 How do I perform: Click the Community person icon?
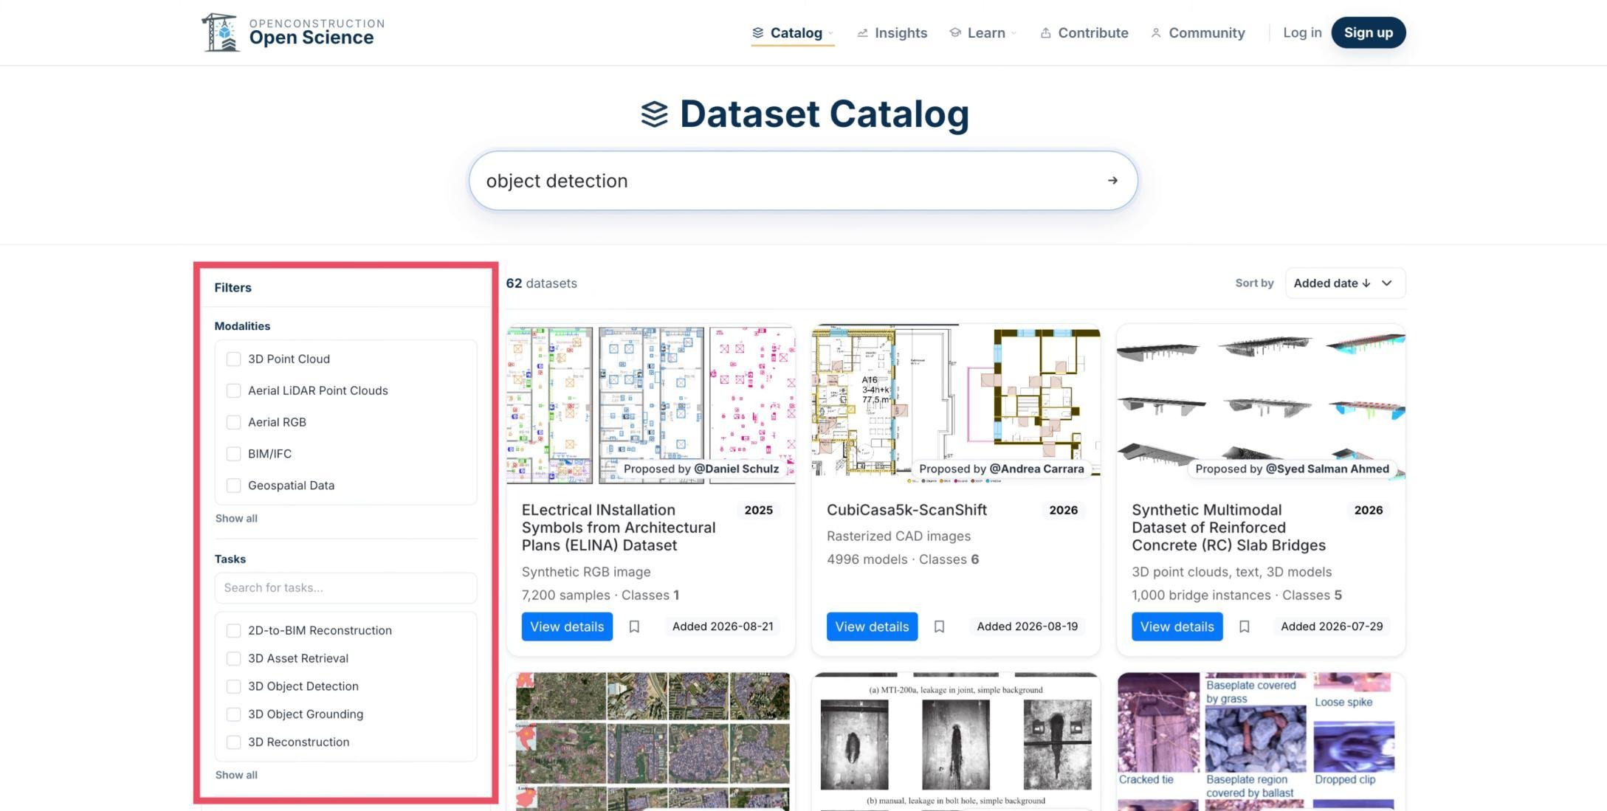pos(1156,32)
